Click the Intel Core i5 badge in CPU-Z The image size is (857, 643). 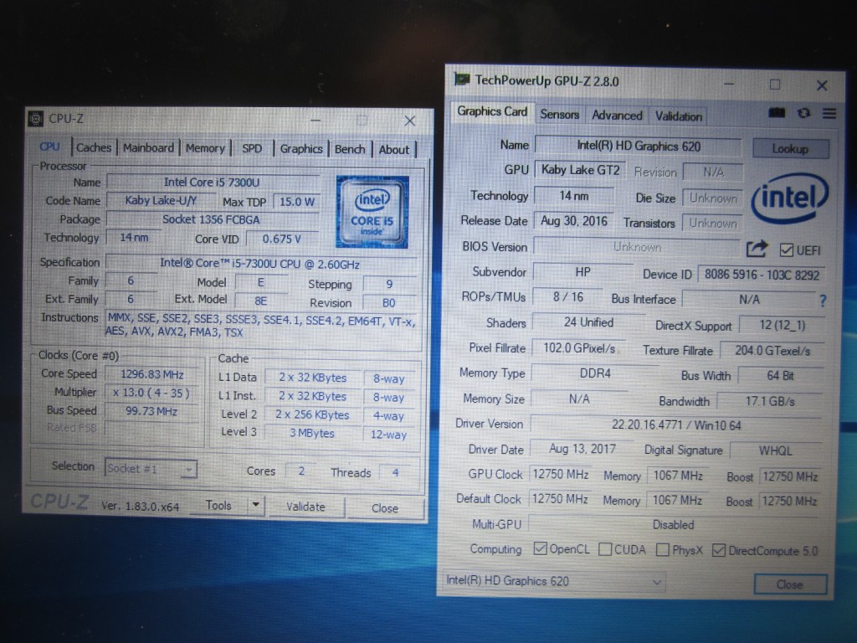coord(372,212)
